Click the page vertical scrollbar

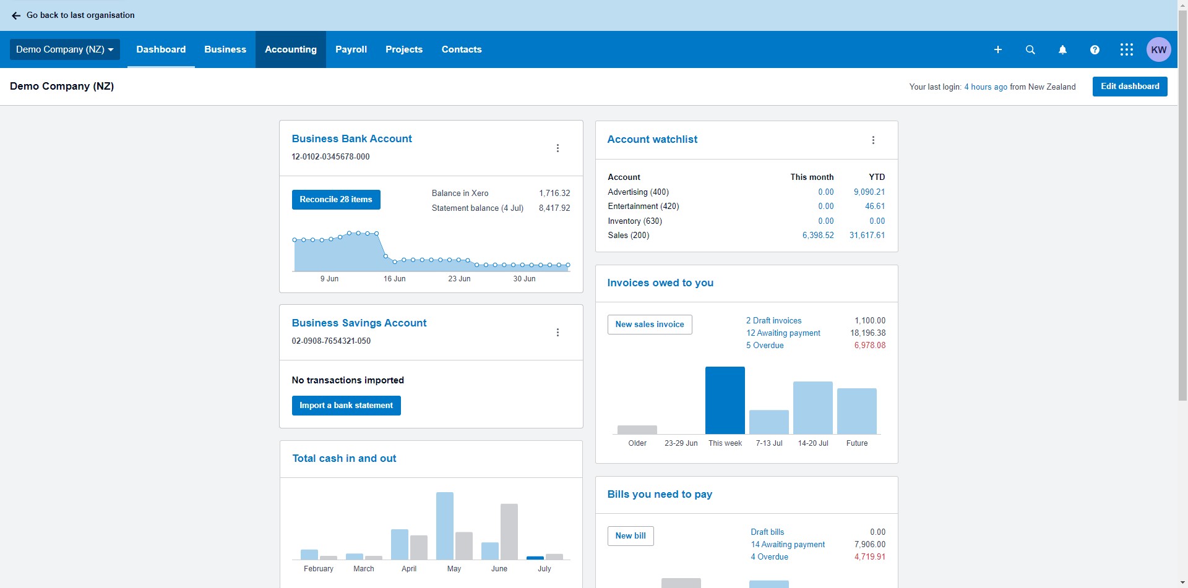pos(1182,204)
